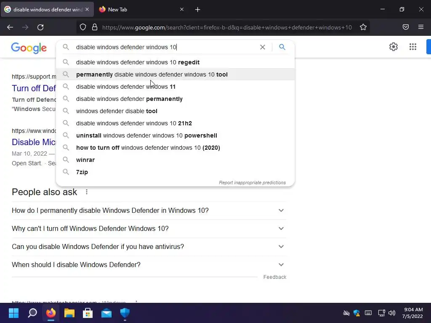Switch to the disable windows defender tab
Screen dimensions: 431x323
47,9
